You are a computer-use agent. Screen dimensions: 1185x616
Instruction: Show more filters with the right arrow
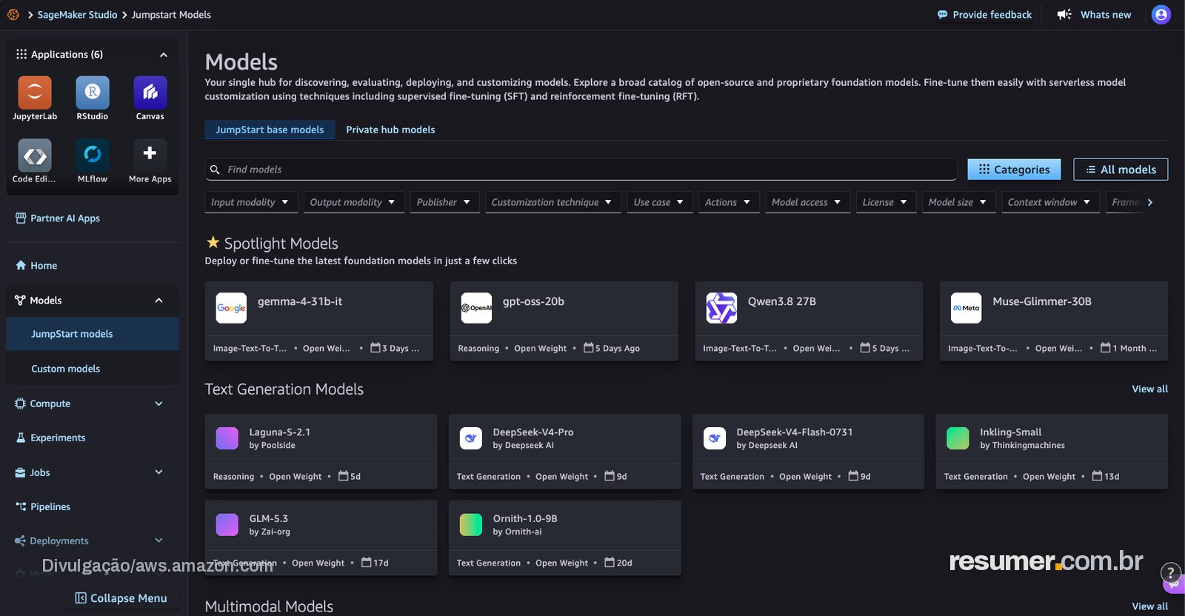pos(1150,202)
